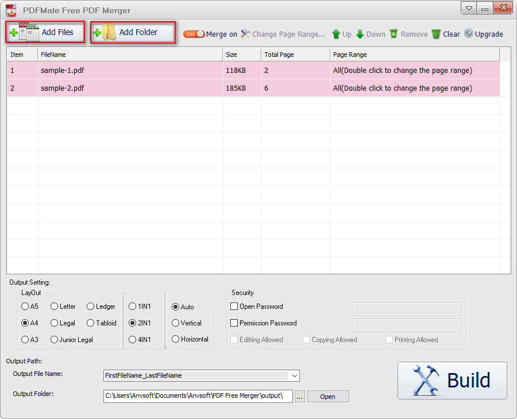Screen dimensions: 517x419
Task: Clear the file list
Action: tap(446, 34)
